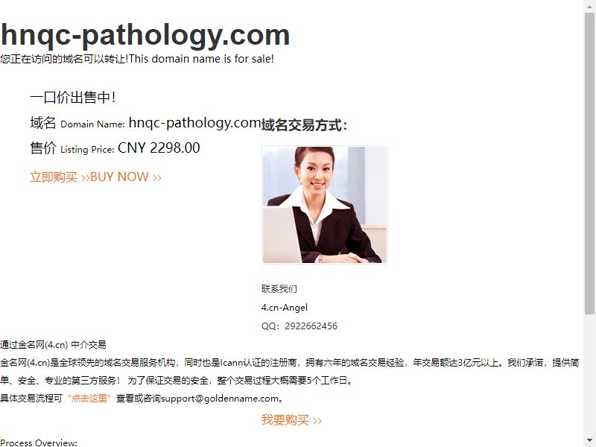Open the 我要购买 purchase link

click(x=291, y=420)
